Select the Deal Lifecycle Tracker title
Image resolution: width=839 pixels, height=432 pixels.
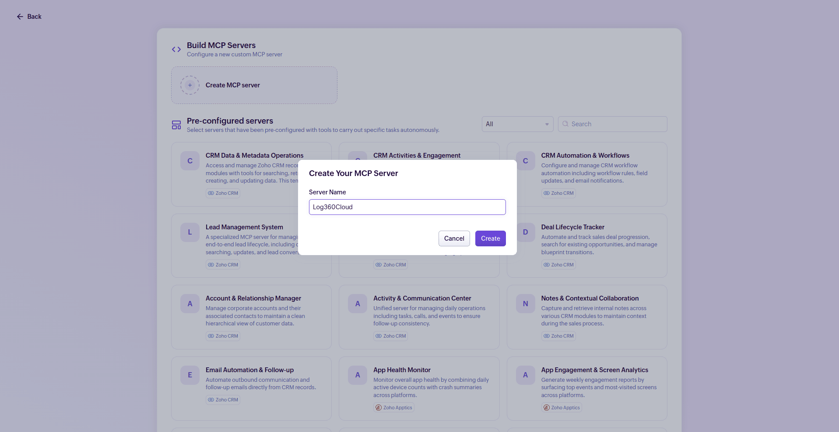click(572, 227)
